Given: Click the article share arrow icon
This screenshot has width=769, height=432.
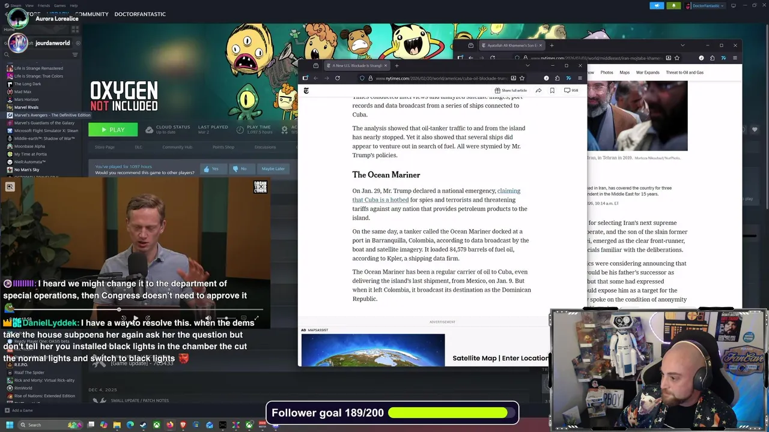Looking at the screenshot, I should [x=538, y=91].
